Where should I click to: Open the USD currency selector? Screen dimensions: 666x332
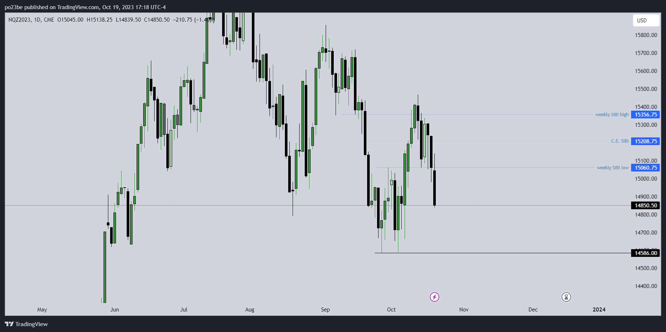(x=646, y=21)
